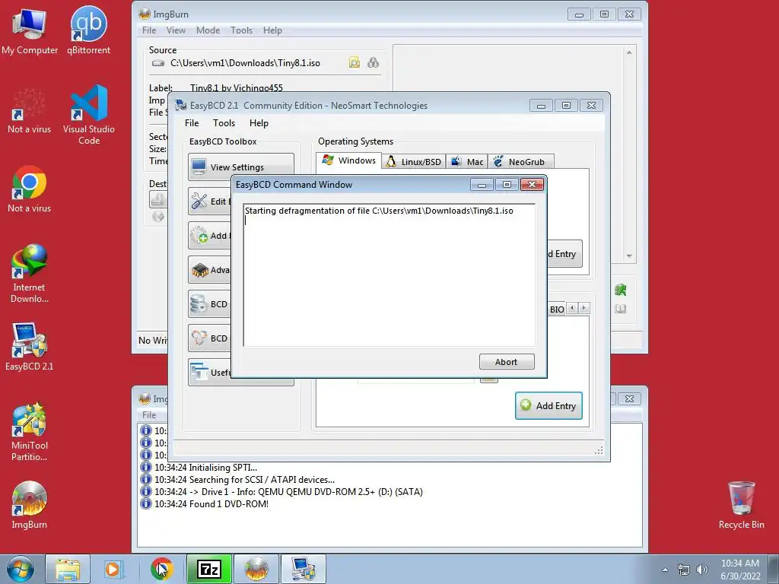Image resolution: width=779 pixels, height=584 pixels.
Task: Click Show Desktop strip at taskbar end
Action: pos(774,569)
